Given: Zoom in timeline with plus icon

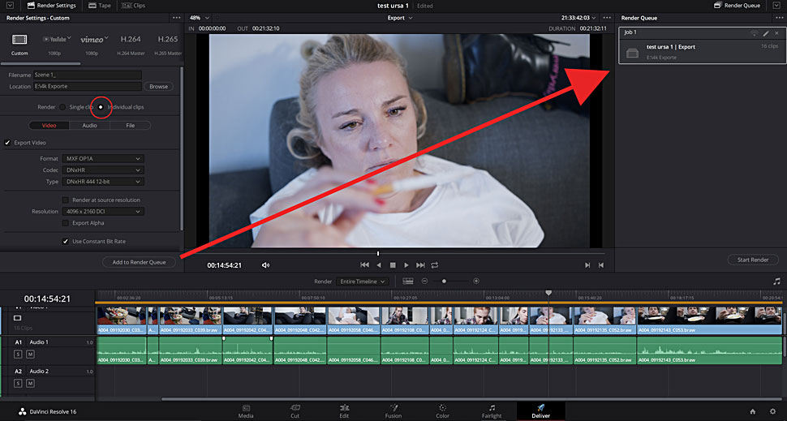Looking at the screenshot, I should 476,281.
